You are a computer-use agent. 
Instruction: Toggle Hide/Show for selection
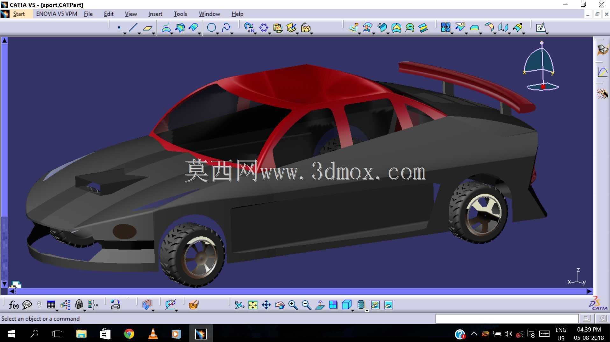[375, 305]
